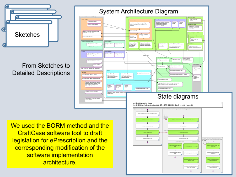
Task: Select green node 5 in state diagram
Action: click(148, 132)
